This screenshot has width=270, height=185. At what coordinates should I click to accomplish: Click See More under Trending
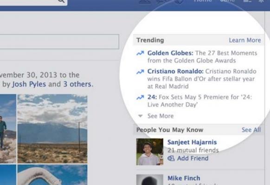pyautogui.click(x=161, y=116)
